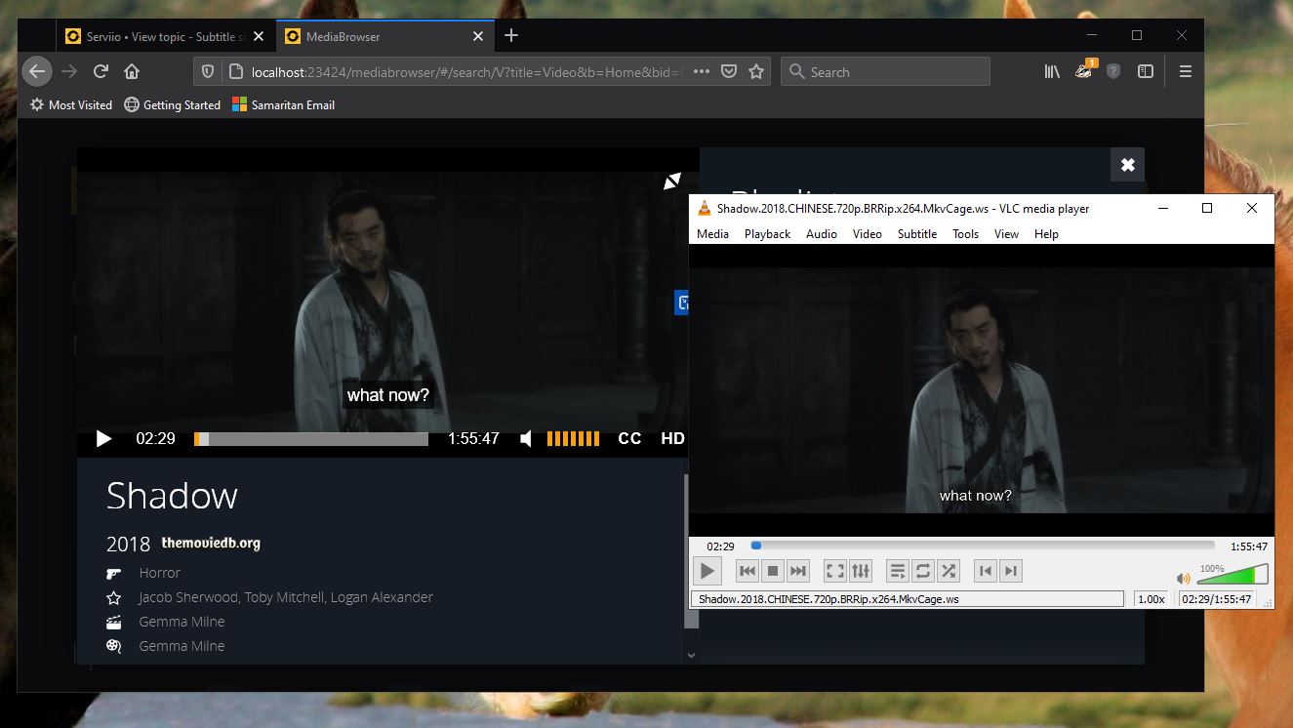Toggle VLC random shuffle
The height and width of the screenshot is (728, 1293).
click(949, 571)
